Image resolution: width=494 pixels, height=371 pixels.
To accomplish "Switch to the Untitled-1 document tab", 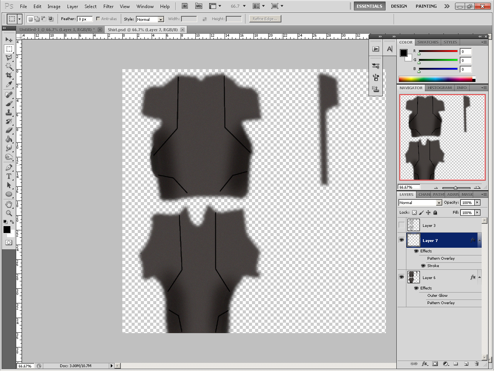I will coord(57,29).
